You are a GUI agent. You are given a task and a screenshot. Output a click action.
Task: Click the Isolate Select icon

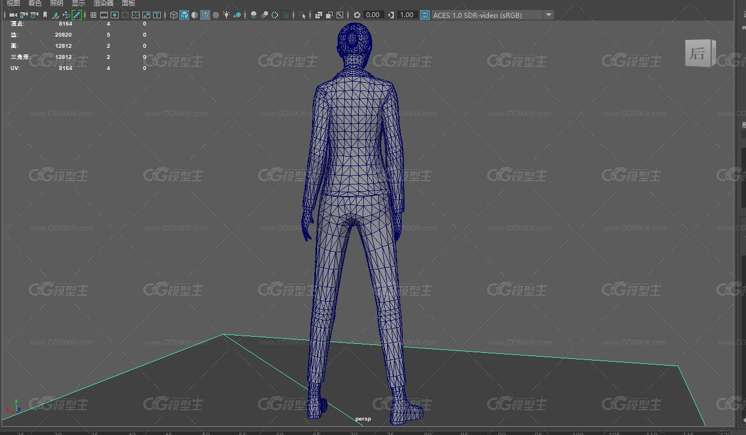(x=302, y=15)
